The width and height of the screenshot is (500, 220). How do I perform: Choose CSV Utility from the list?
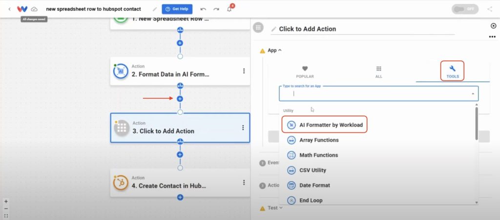pyautogui.click(x=313, y=170)
